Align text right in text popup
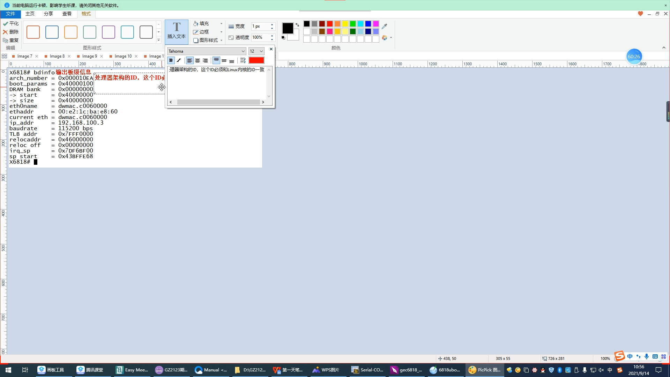The image size is (670, 377). (205, 60)
